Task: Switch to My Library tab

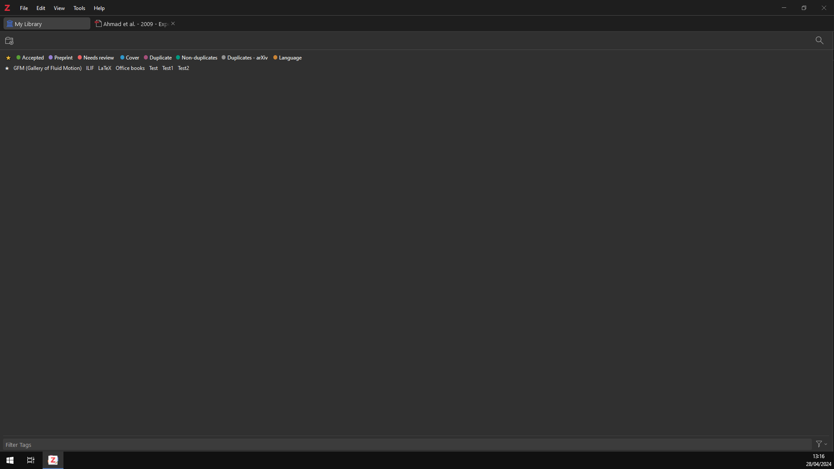Action: click(47, 24)
